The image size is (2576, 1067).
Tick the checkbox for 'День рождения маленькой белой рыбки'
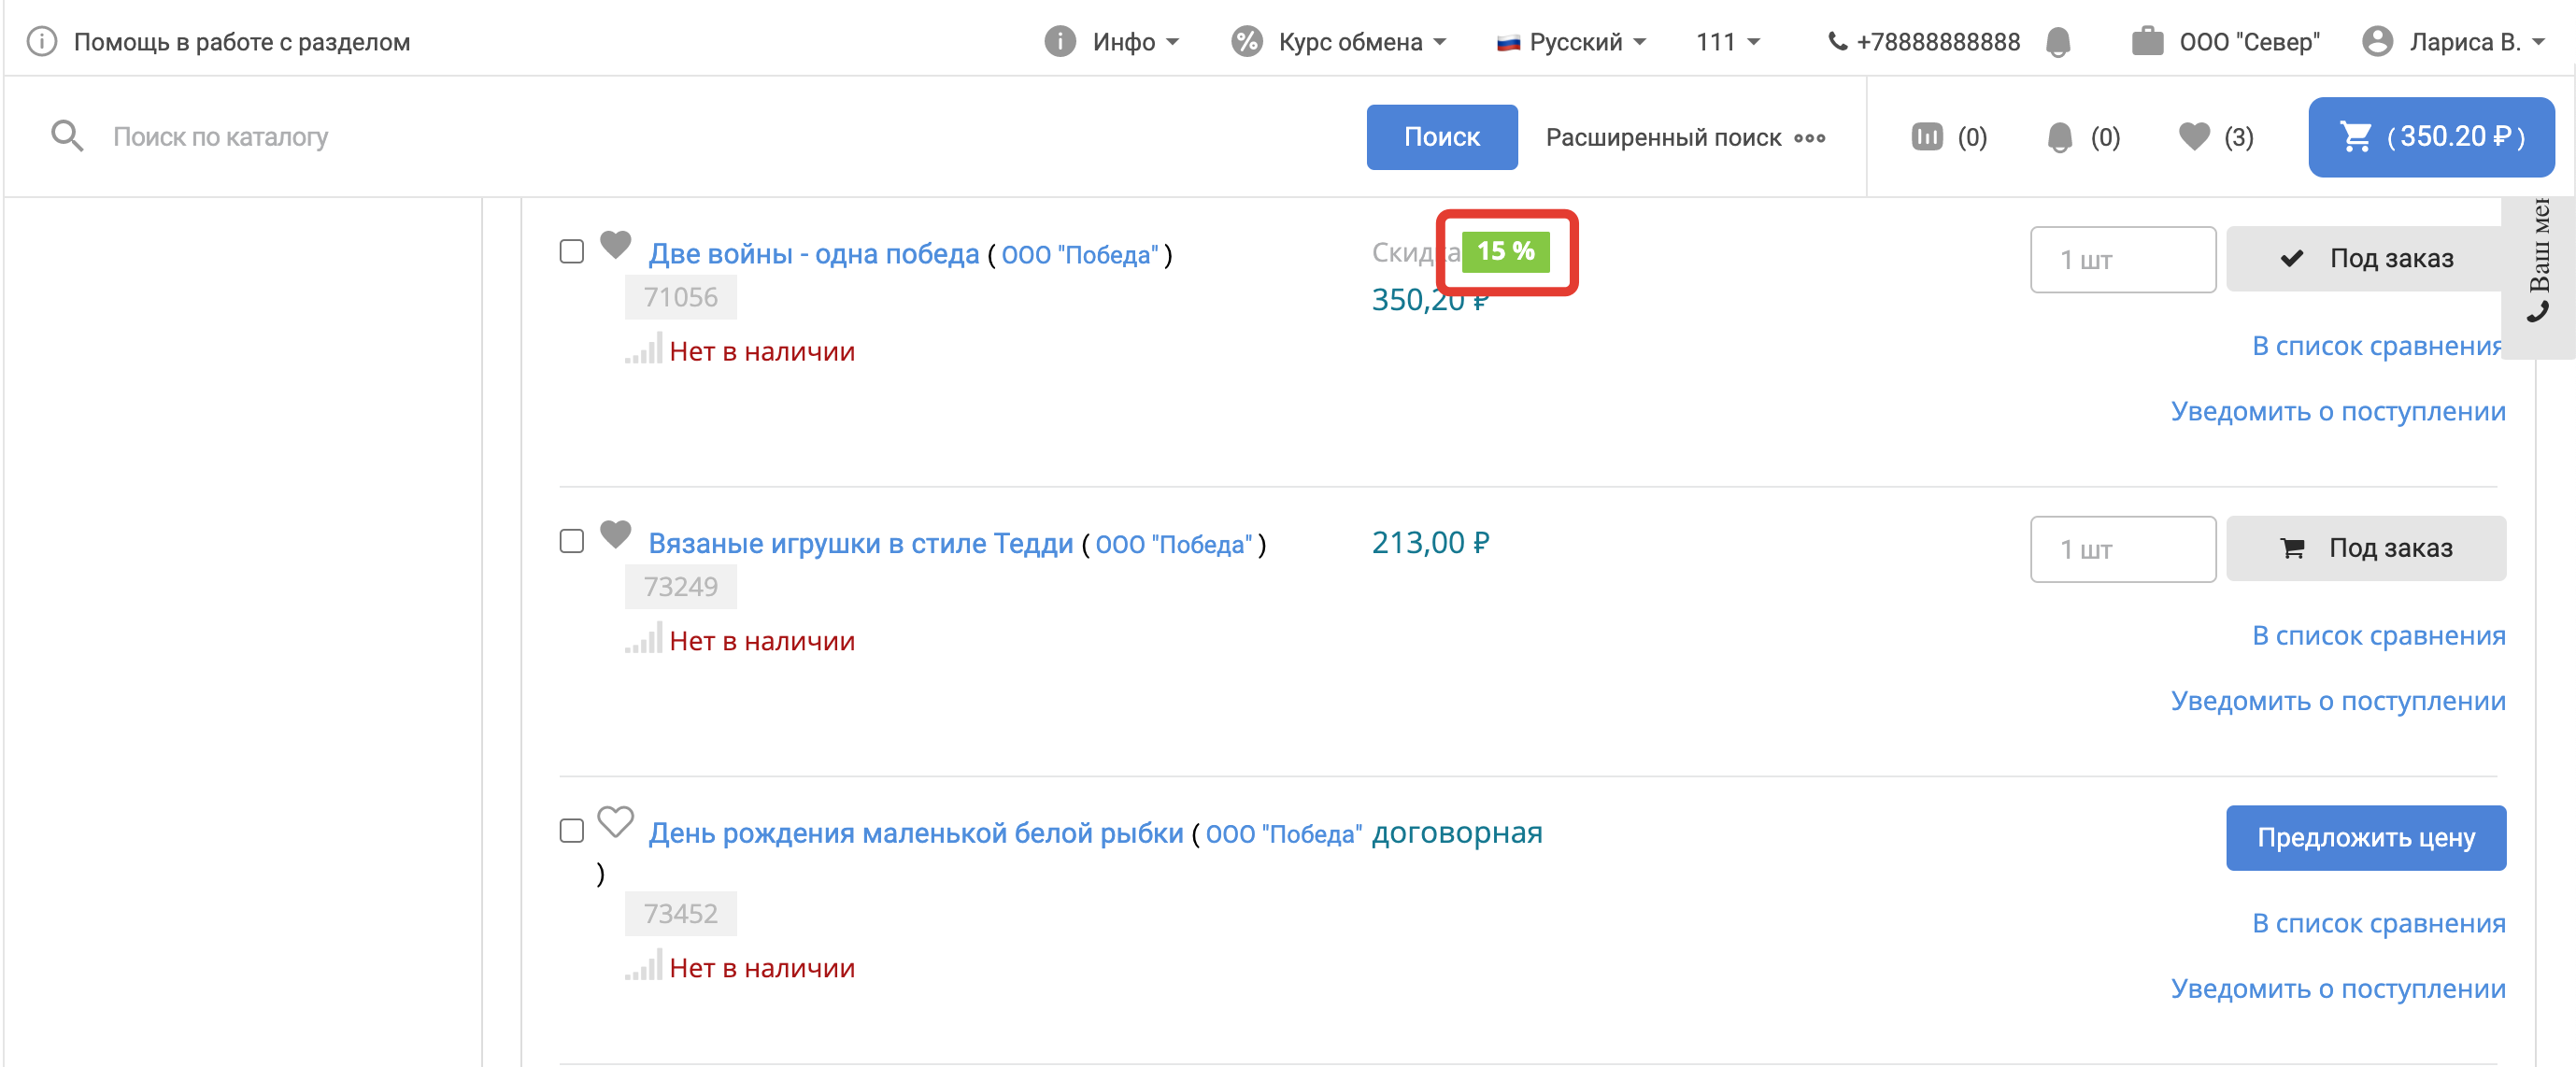(x=572, y=831)
